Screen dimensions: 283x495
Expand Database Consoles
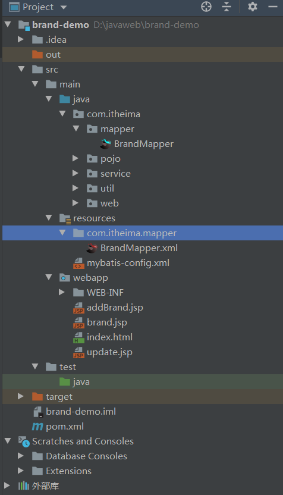[21, 456]
